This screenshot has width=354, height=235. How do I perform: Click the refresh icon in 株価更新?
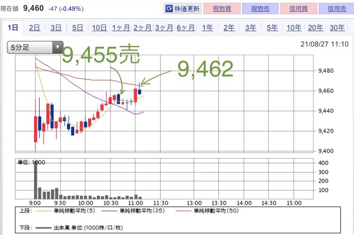169,9
